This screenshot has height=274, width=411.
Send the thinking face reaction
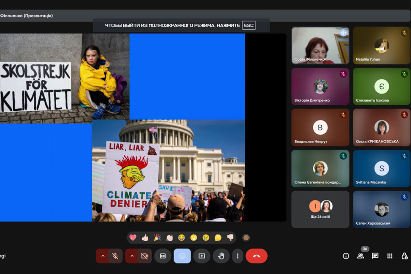[218, 237]
